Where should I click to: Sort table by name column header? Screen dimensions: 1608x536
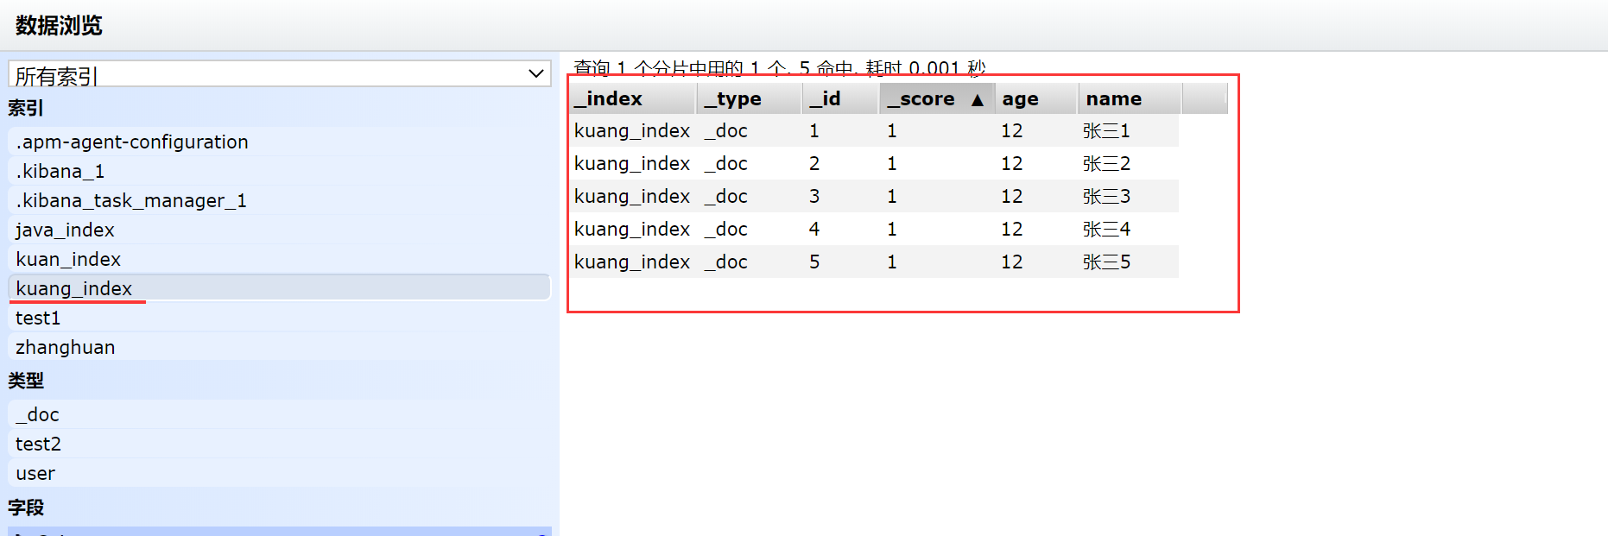tap(1130, 98)
